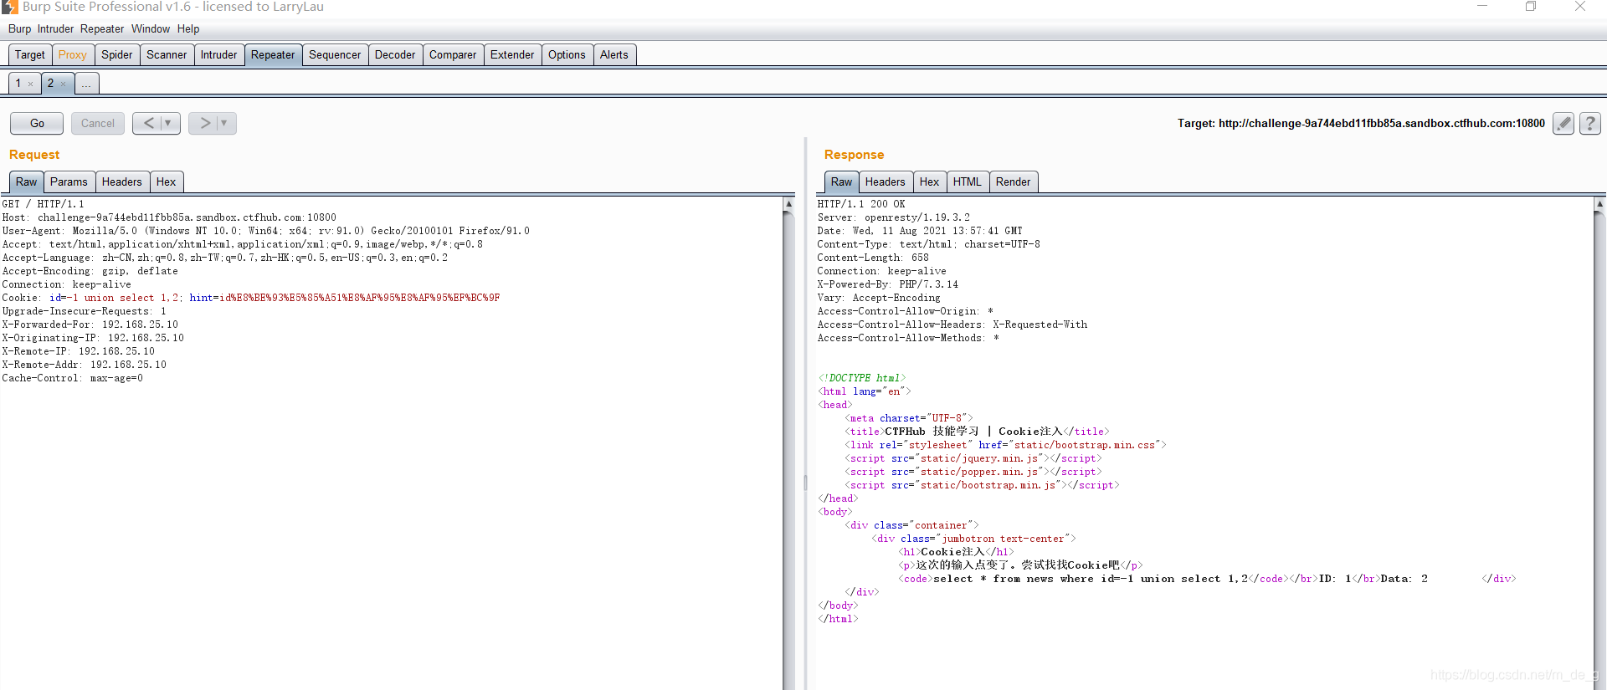
Task: Open the Repeater menu in menu bar
Action: coord(102,28)
